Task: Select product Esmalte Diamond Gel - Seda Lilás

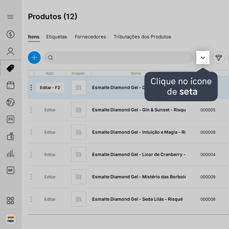Action: 137,199
